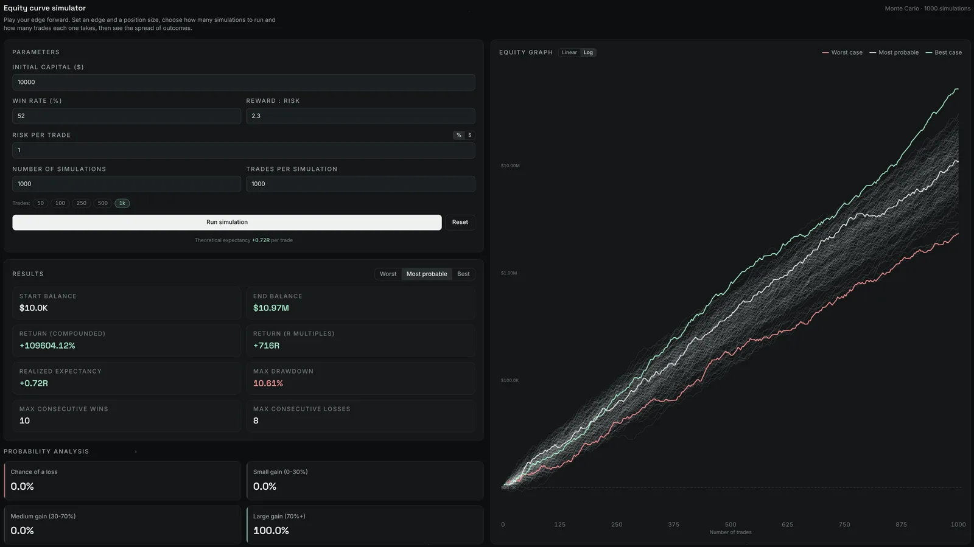The height and width of the screenshot is (547, 974).
Task: Click the Initial Capital input field
Action: pos(243,82)
